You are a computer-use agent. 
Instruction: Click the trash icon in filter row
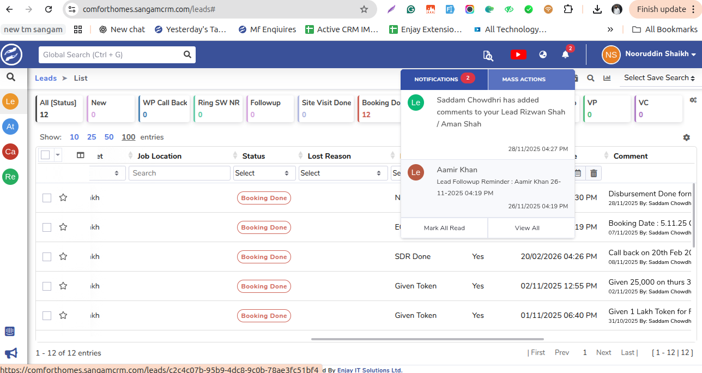click(x=594, y=173)
